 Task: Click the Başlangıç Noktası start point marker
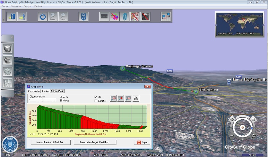click(123, 68)
